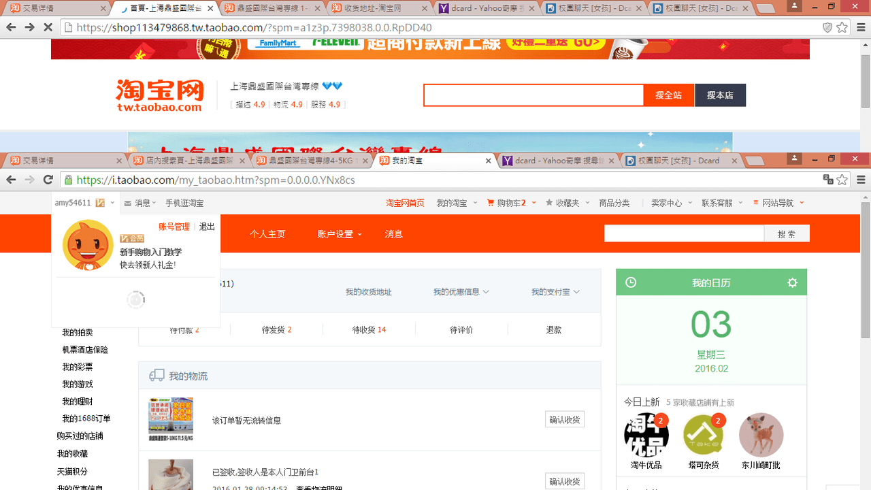The width and height of the screenshot is (871, 490).
Task: Click the 我的物流 truck icon
Action: (x=157, y=376)
